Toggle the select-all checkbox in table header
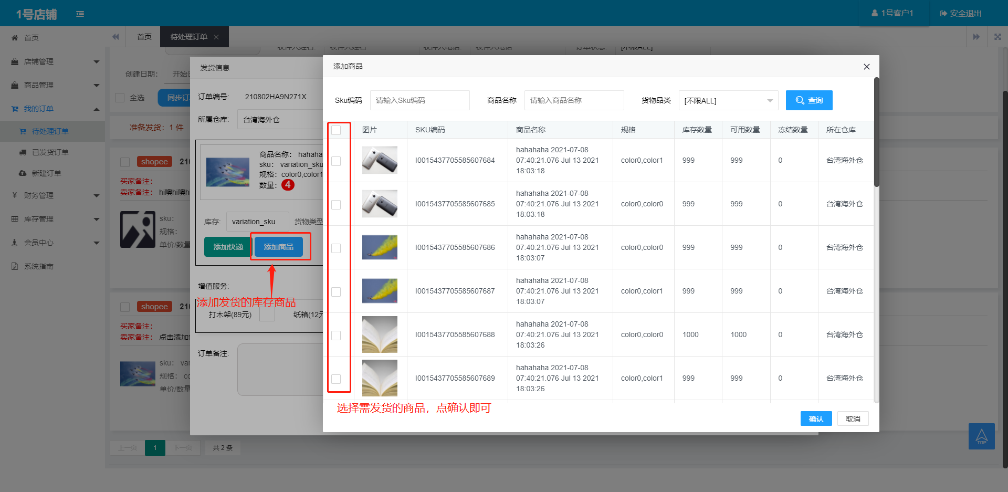The height and width of the screenshot is (492, 1008). [x=336, y=130]
